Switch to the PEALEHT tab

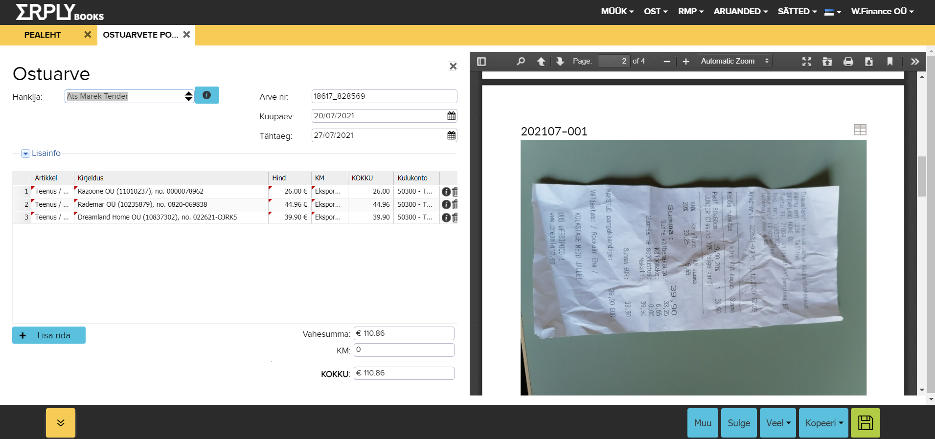click(x=43, y=35)
